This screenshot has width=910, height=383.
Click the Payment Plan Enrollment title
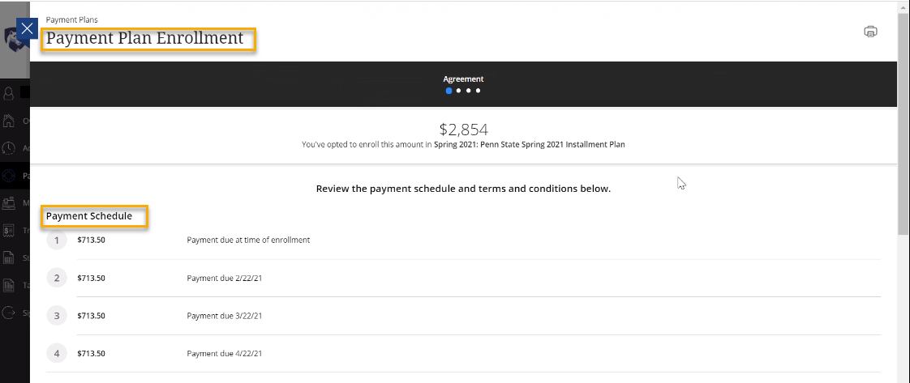[144, 38]
